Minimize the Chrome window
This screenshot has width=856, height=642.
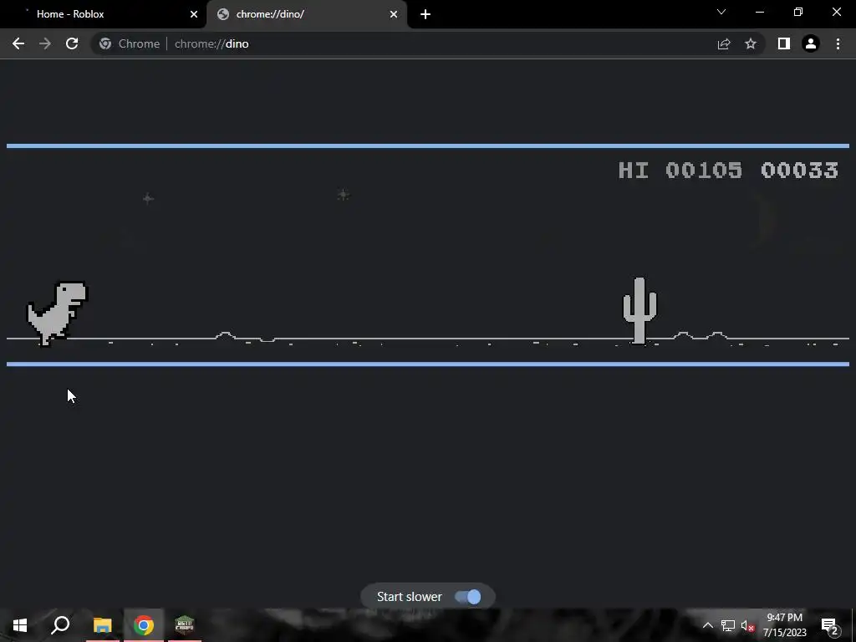(x=759, y=12)
